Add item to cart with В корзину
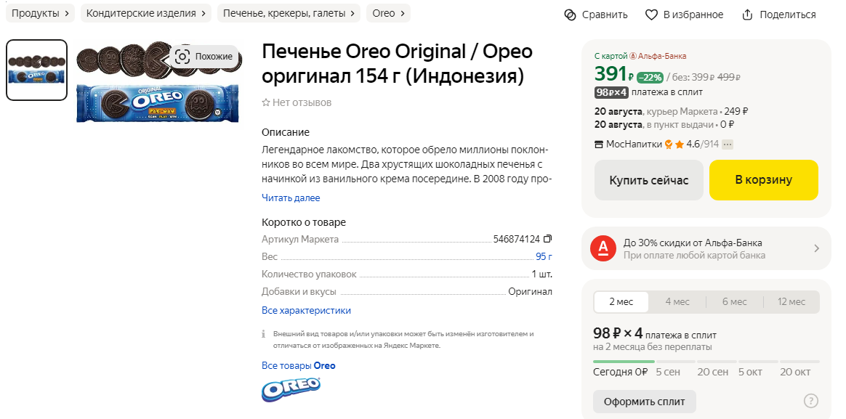Viewport: 846px width, 419px height. pos(763,180)
